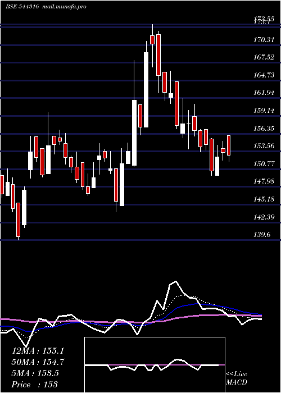Select the 159.14 price level label
Viewport: 281px width, 393px height.
(x=265, y=110)
